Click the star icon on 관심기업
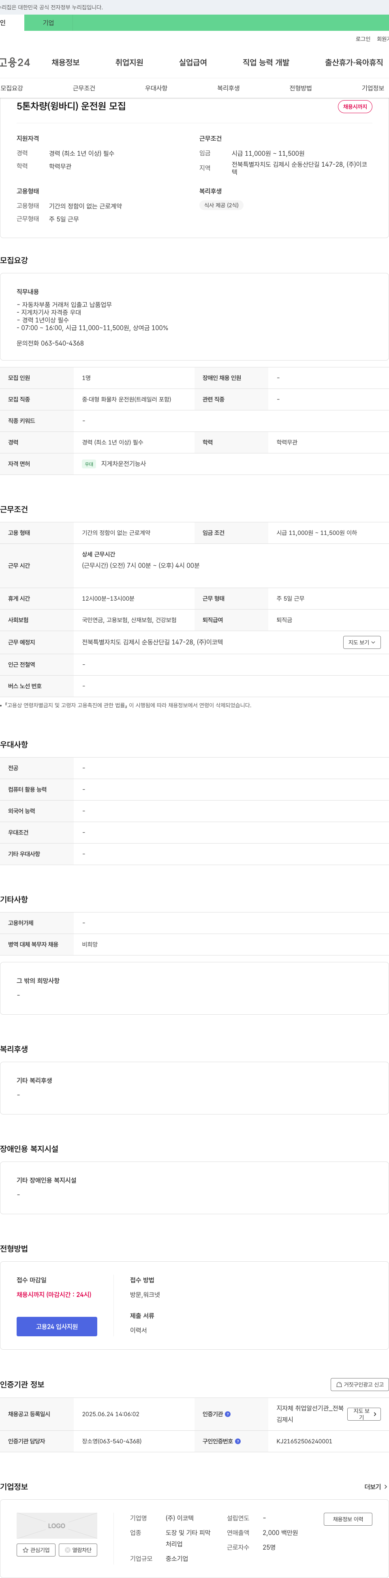This screenshot has height=1578, width=389. pyautogui.click(x=26, y=1550)
